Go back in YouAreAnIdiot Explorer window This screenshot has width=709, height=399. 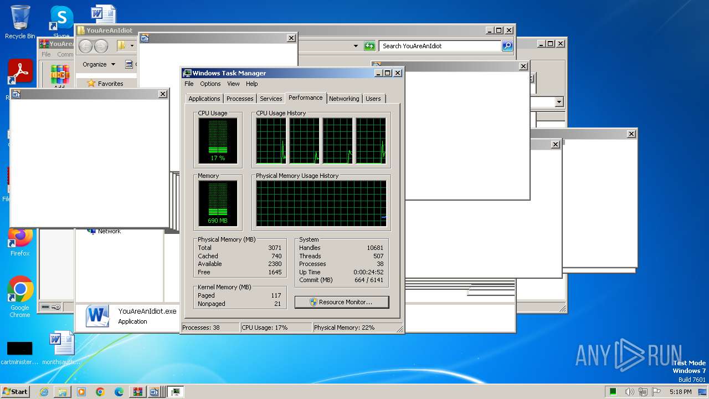[85, 46]
